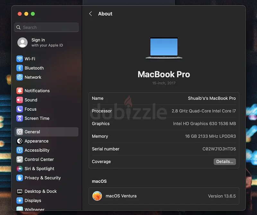
Task: Close window with red button
Action: click(20, 14)
